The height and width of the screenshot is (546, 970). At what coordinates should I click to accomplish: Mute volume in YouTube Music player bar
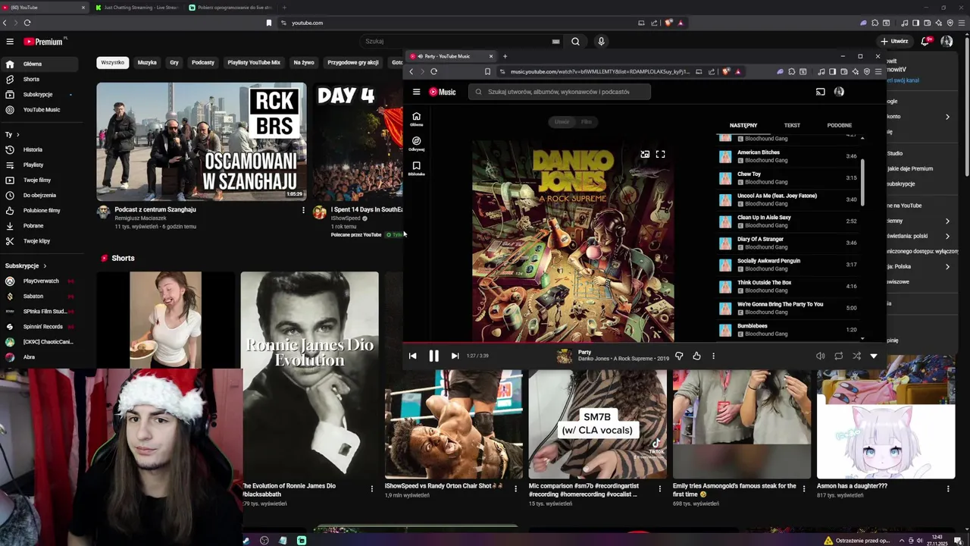point(820,356)
